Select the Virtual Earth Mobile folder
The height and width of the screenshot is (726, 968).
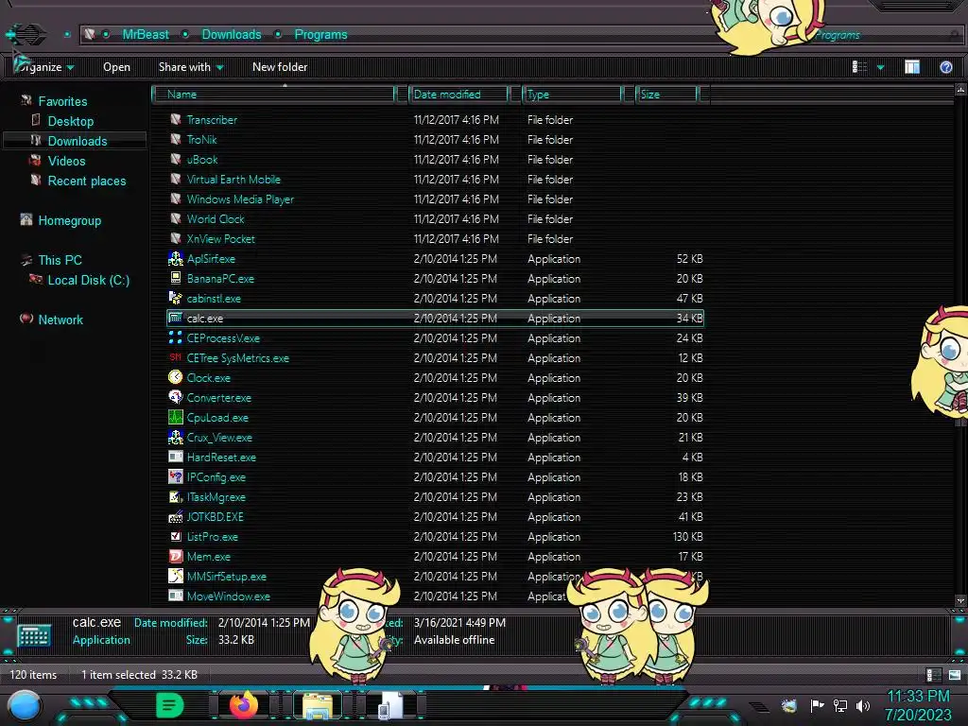tap(233, 179)
